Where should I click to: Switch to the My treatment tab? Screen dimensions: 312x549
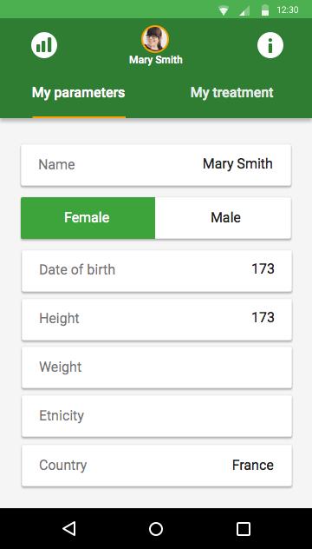click(232, 93)
